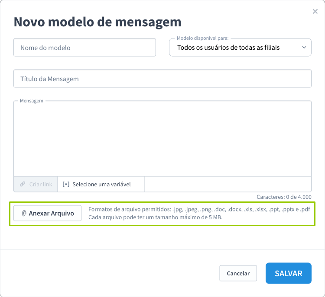The height and width of the screenshot is (297, 325).
Task: Click the bracket variable icon in message toolbar
Action: (x=66, y=184)
